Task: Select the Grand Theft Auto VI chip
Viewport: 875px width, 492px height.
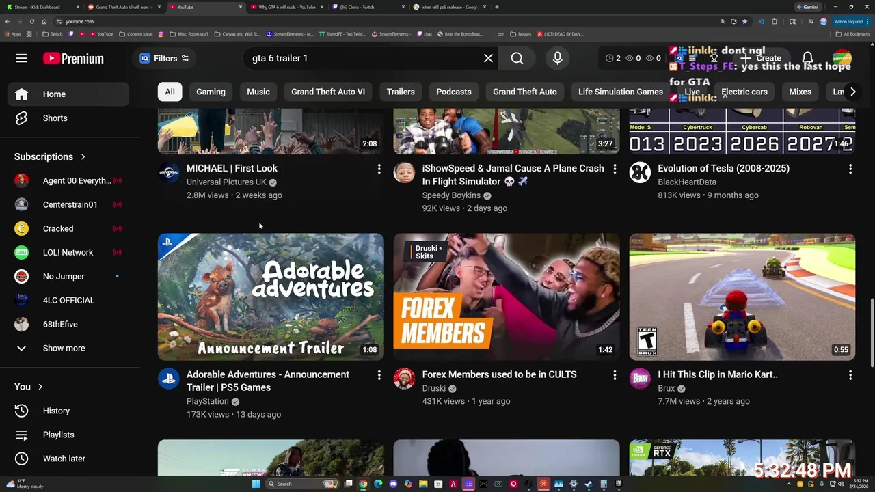Action: coord(328,92)
